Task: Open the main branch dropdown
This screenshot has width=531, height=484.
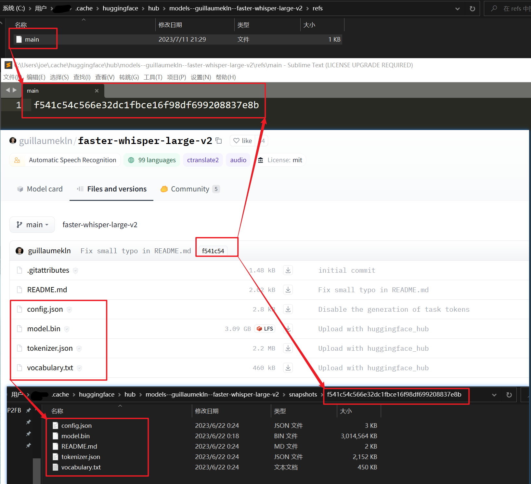Action: point(32,224)
